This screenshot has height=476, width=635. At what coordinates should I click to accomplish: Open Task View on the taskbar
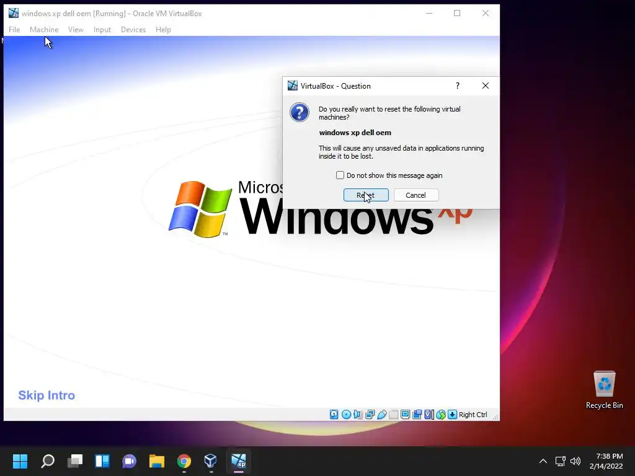75,461
